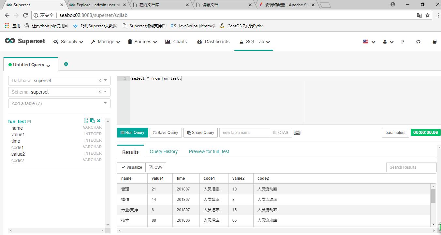Click the code fork version icon
Viewport: 441px width, 235px height.
[403, 42]
